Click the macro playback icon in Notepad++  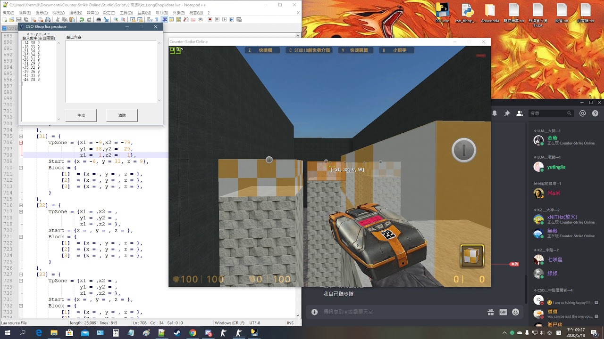[225, 19]
